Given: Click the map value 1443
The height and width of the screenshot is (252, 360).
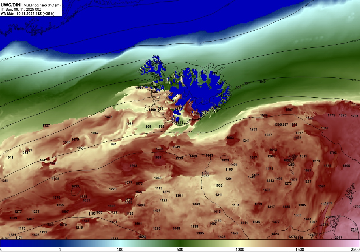Looking at the screenshot, I should pyautogui.click(x=209, y=155).
